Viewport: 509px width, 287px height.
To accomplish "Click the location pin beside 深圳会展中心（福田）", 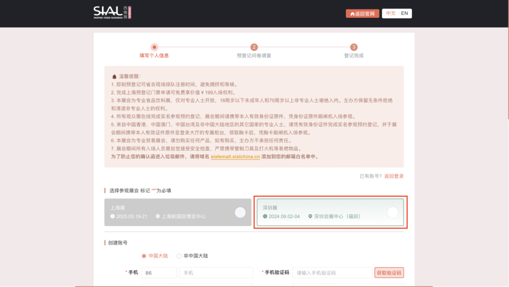I will pos(310,216).
